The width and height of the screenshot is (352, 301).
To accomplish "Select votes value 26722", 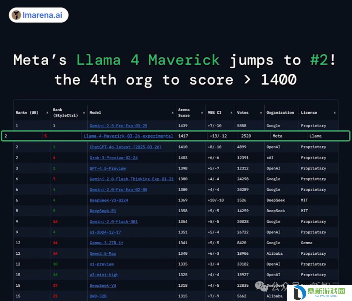I will tap(243, 232).
